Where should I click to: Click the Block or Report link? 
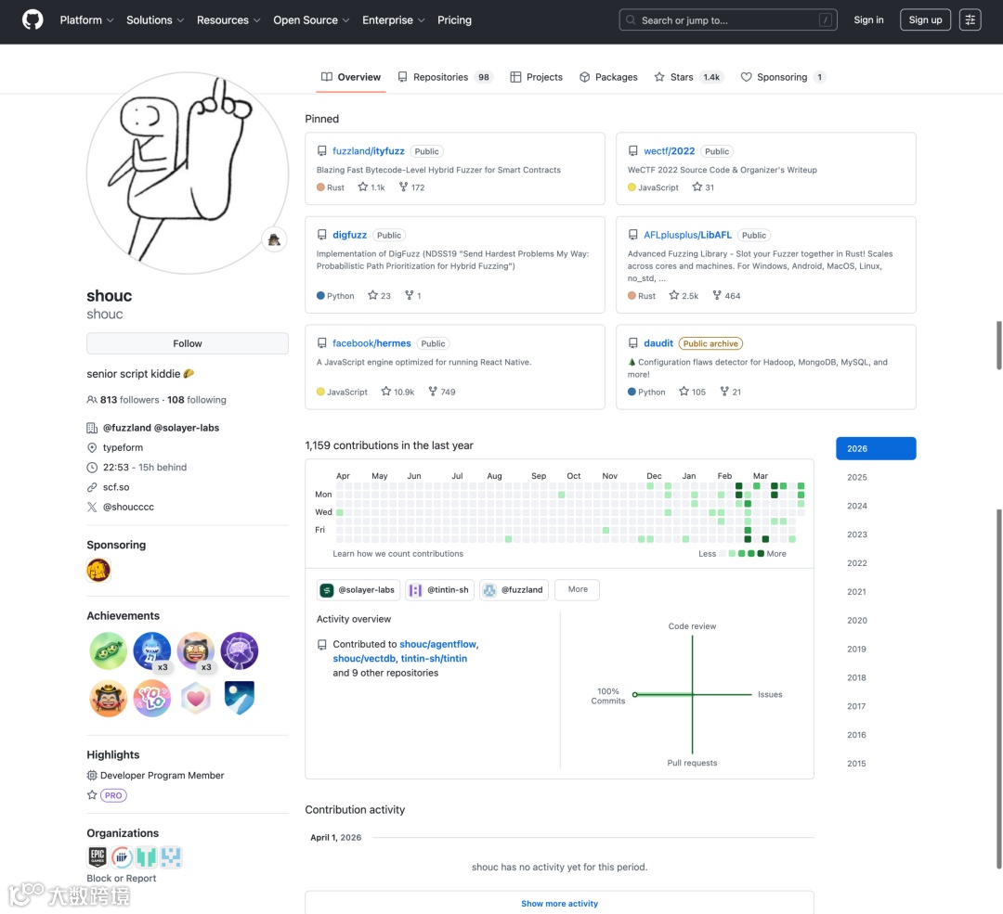[122, 878]
